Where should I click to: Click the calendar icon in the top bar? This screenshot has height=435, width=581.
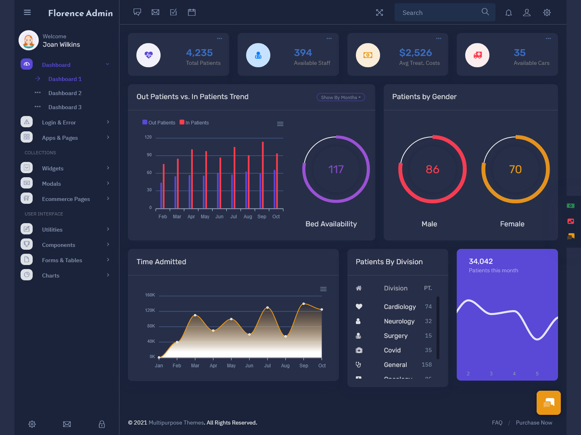[192, 12]
